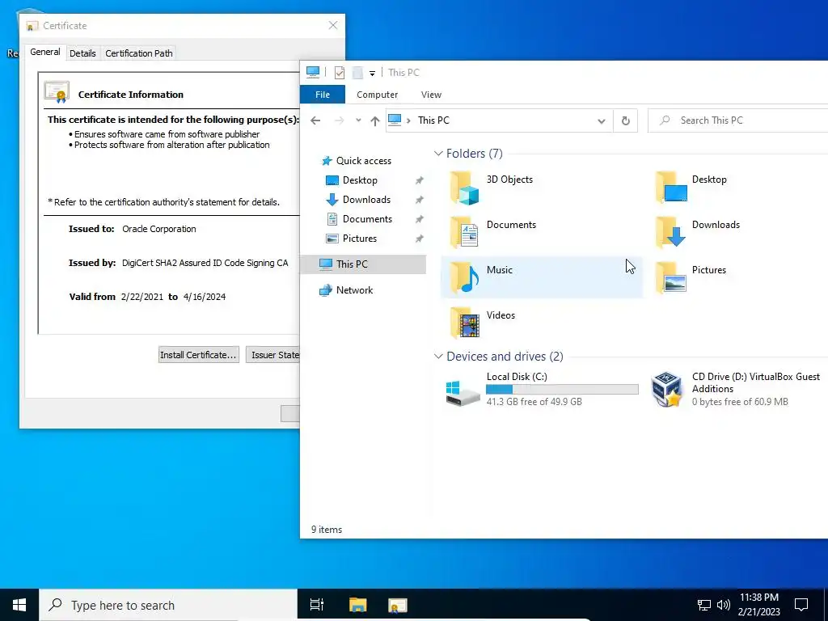
Task: Open the address bar history dropdown
Action: click(x=601, y=121)
